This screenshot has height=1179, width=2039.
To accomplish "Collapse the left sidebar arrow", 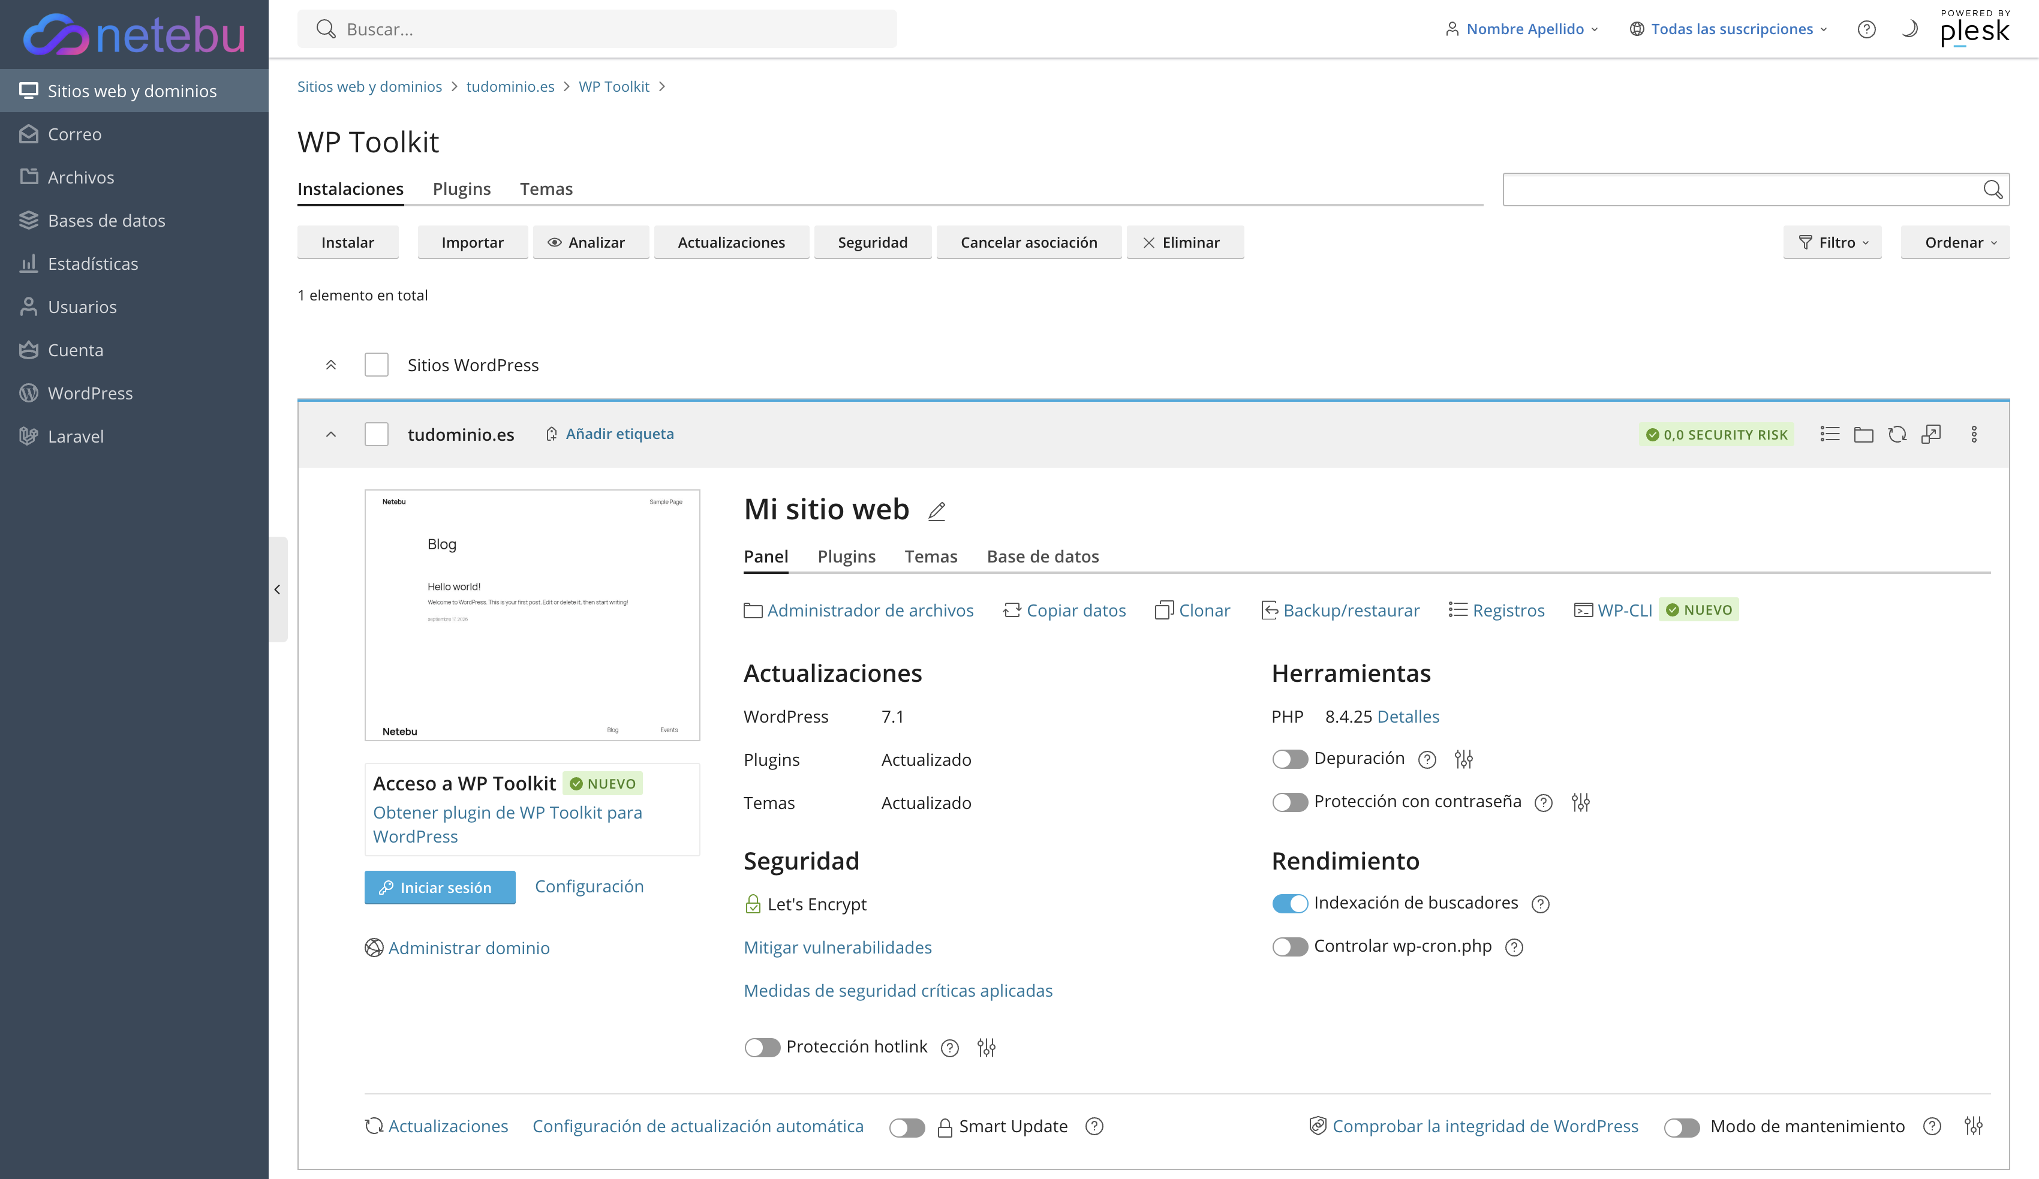I will pos(278,589).
